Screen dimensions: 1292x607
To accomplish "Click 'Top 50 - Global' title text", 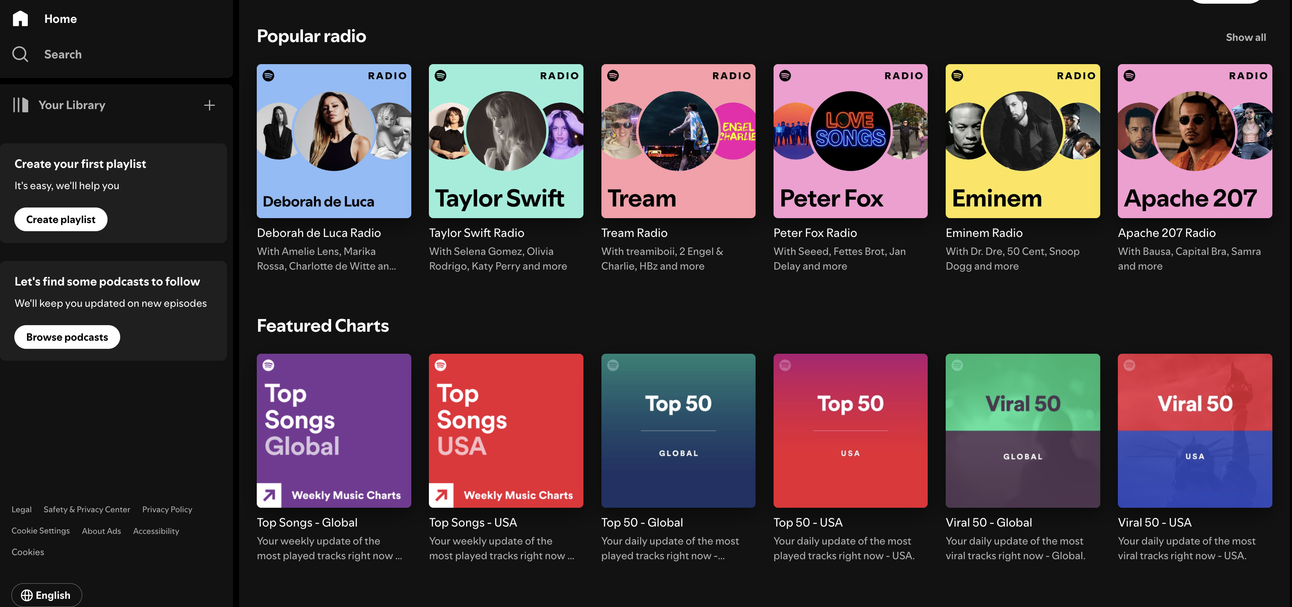I will [642, 522].
